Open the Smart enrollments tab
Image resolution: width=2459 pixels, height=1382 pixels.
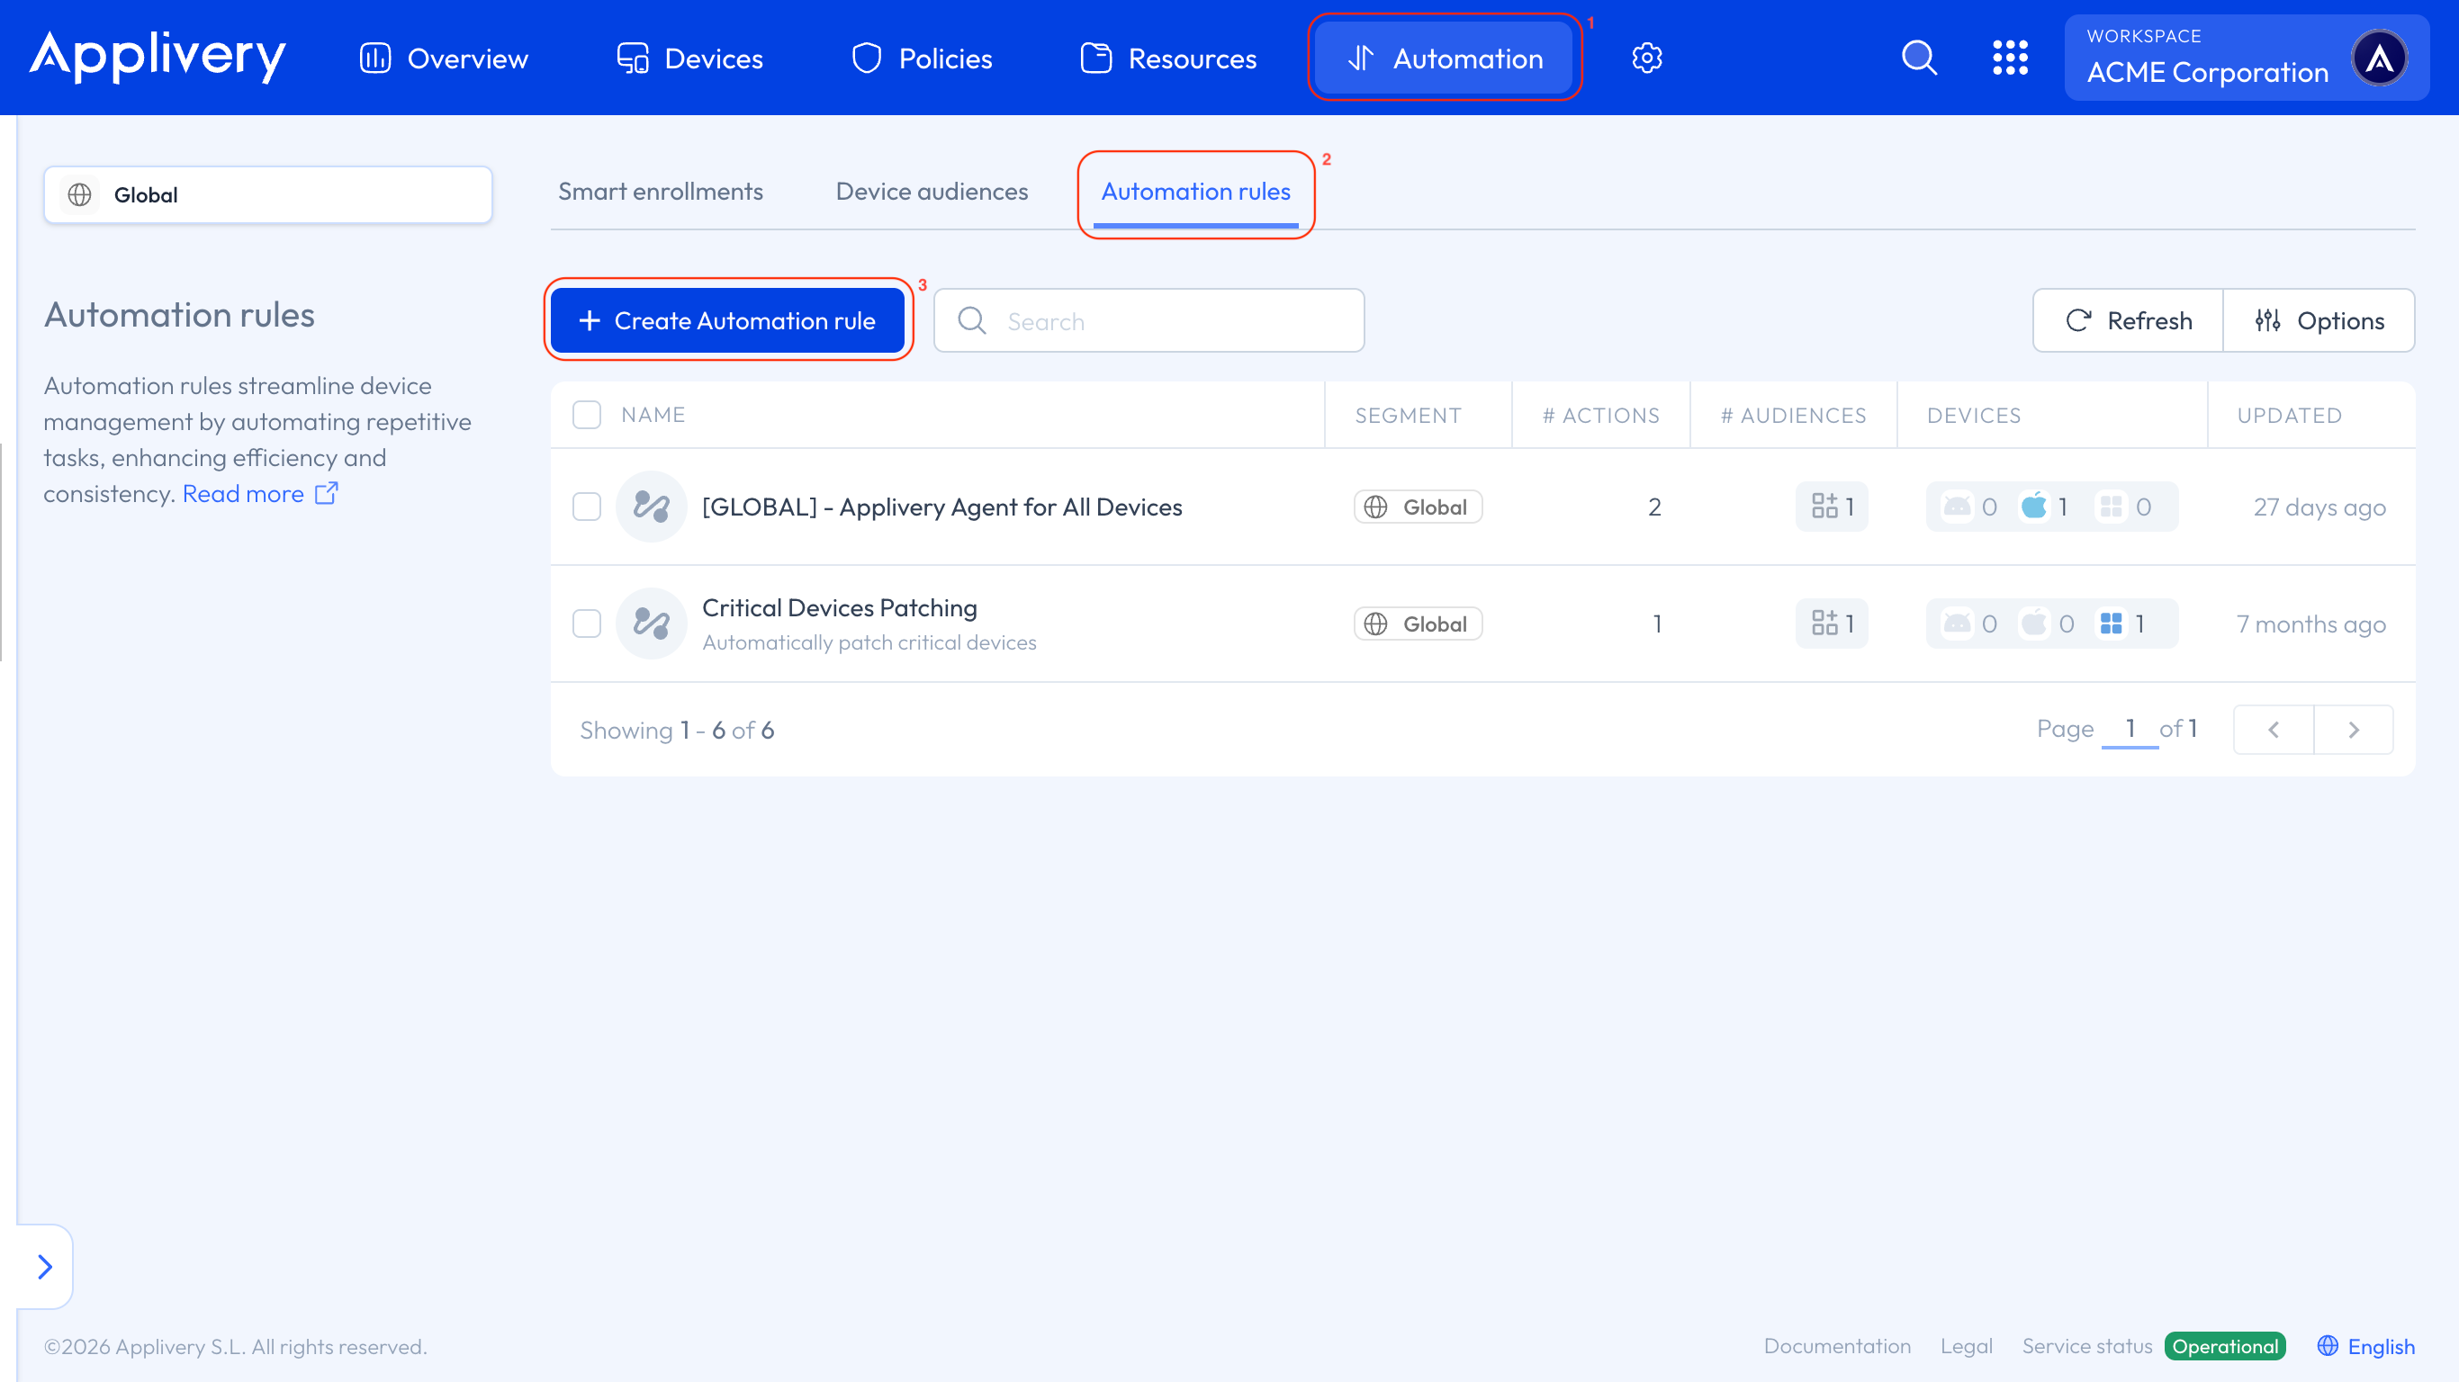pos(661,191)
